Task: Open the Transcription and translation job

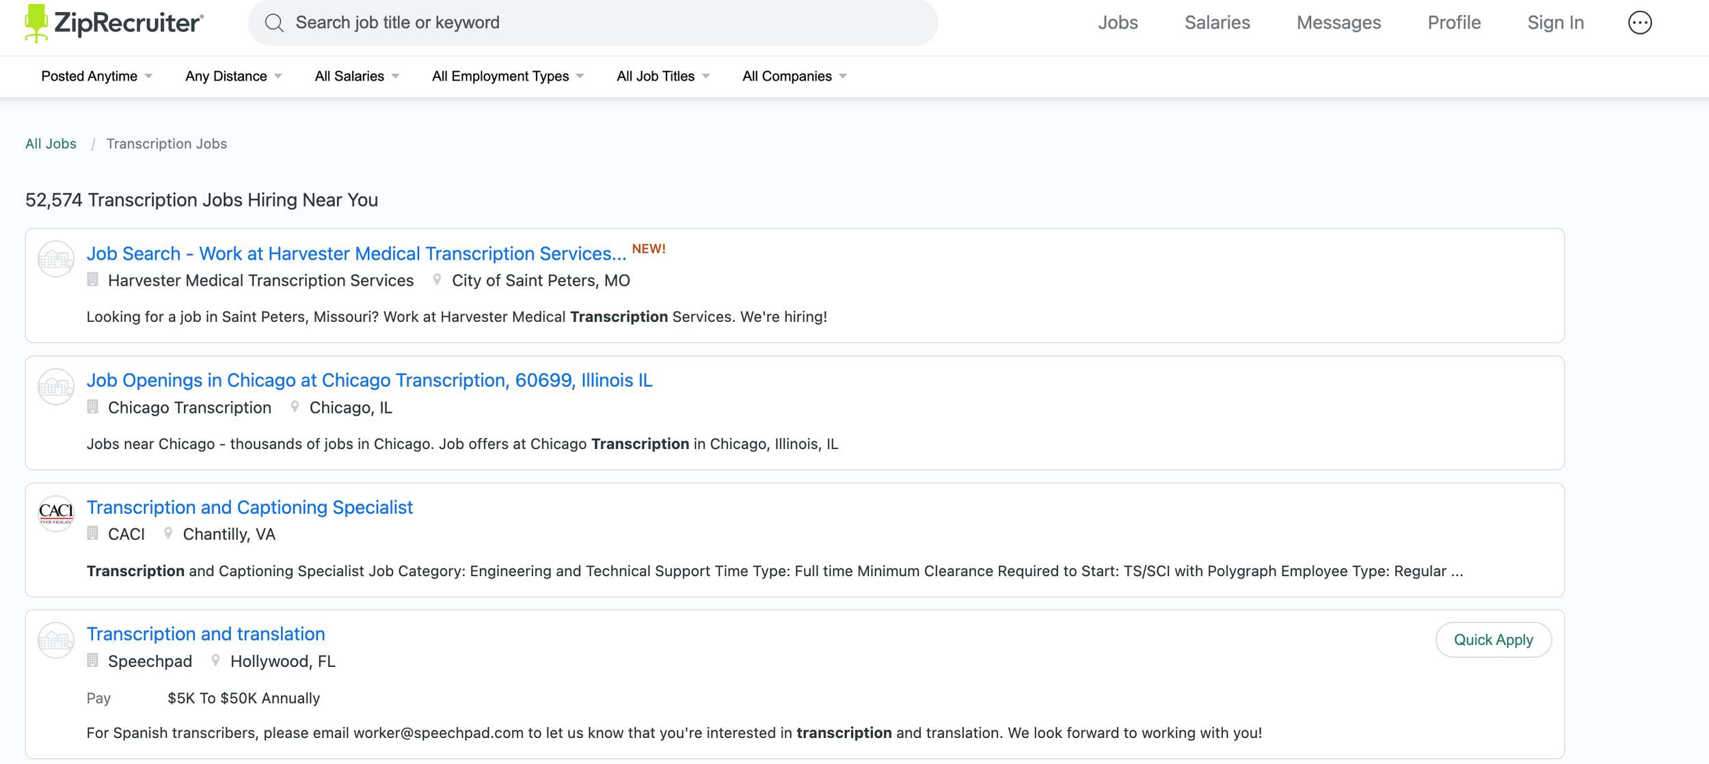Action: tap(206, 633)
